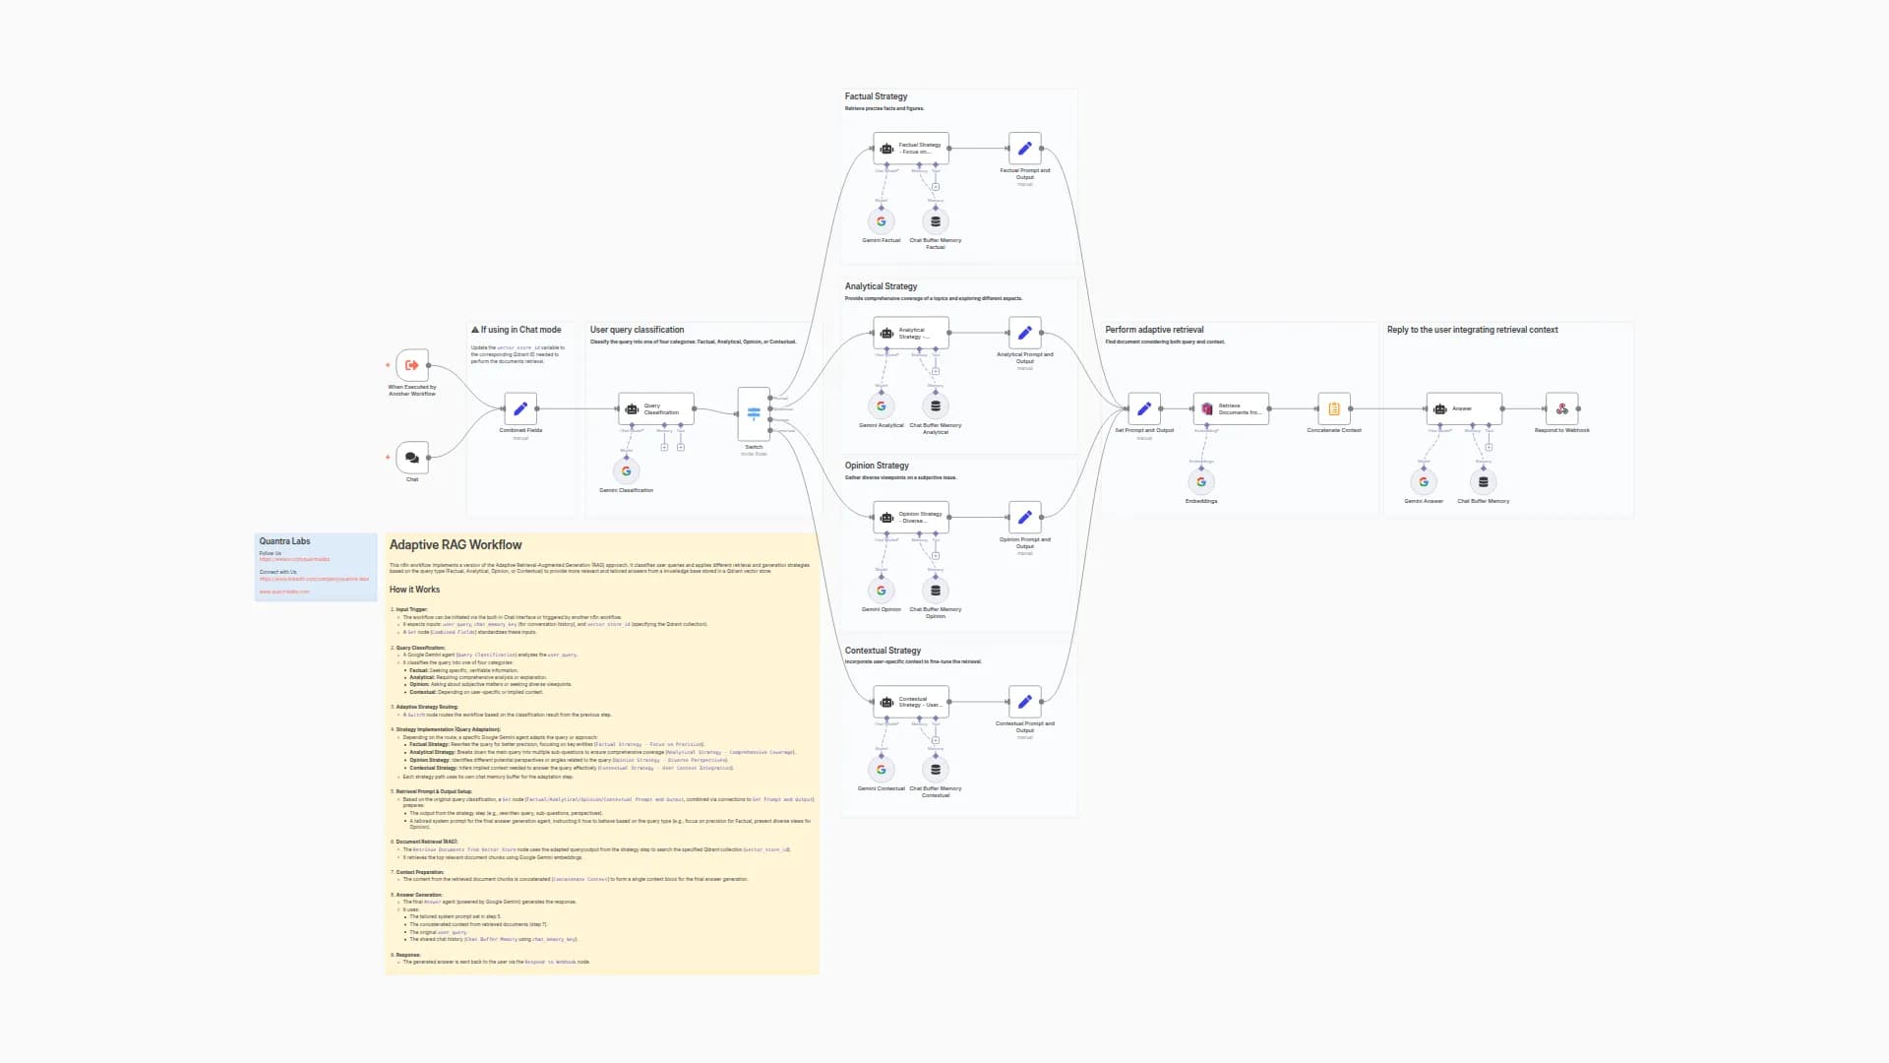The image size is (1889, 1063).
Task: Click the Chat trigger node
Action: [x=412, y=458]
